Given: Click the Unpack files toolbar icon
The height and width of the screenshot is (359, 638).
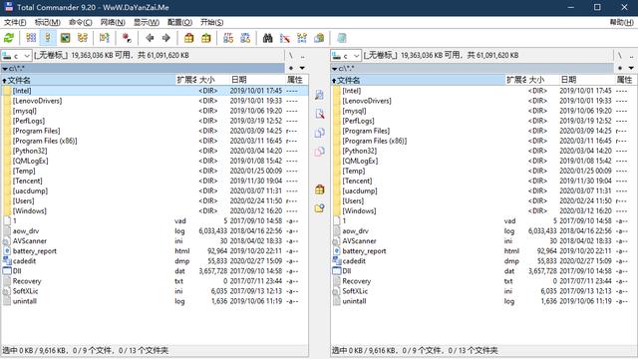Looking at the screenshot, I should coord(206,38).
